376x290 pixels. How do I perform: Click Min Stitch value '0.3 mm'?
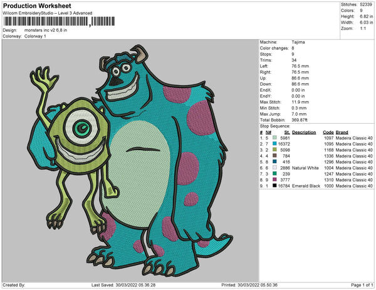tap(299, 108)
